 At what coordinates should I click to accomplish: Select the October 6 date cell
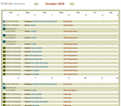point(11,80)
